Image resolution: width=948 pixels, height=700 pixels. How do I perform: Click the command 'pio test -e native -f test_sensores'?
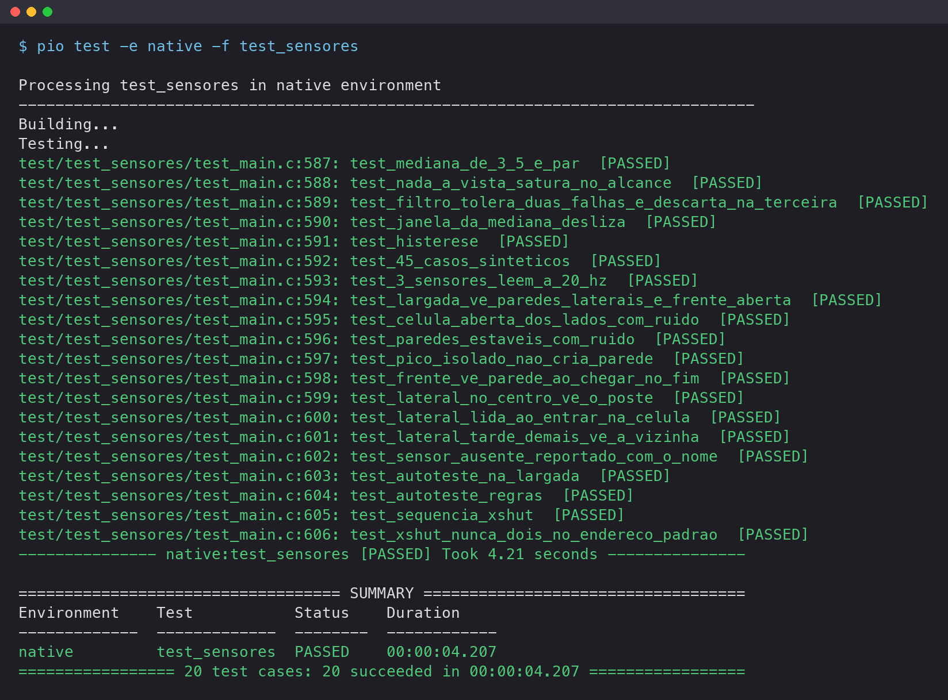coord(198,47)
